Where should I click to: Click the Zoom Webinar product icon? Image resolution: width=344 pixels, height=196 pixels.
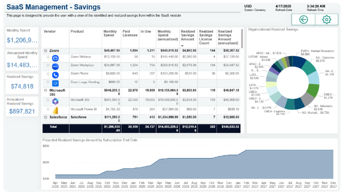[55, 58]
